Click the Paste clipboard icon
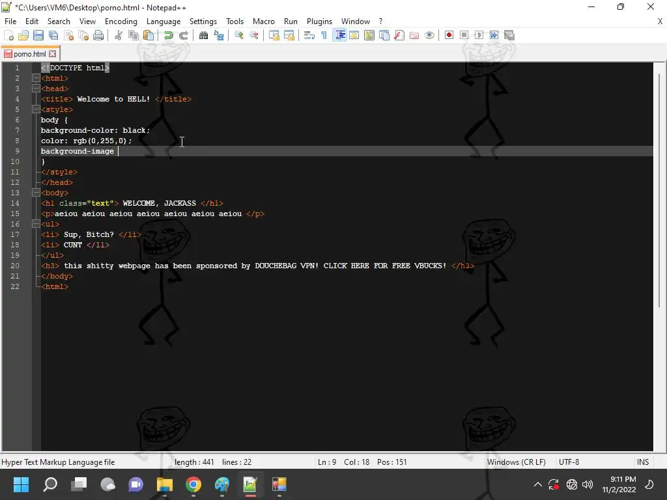Screen dimensions: 667x500 [x=149, y=35]
